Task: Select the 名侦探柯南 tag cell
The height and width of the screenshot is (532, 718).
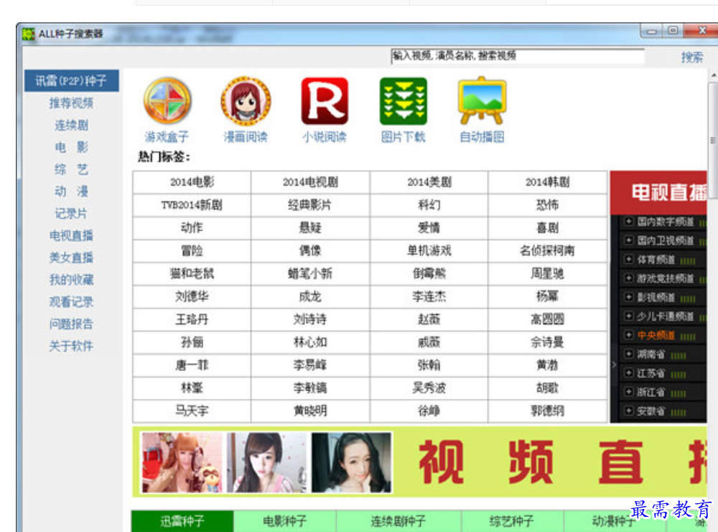Action: click(548, 251)
